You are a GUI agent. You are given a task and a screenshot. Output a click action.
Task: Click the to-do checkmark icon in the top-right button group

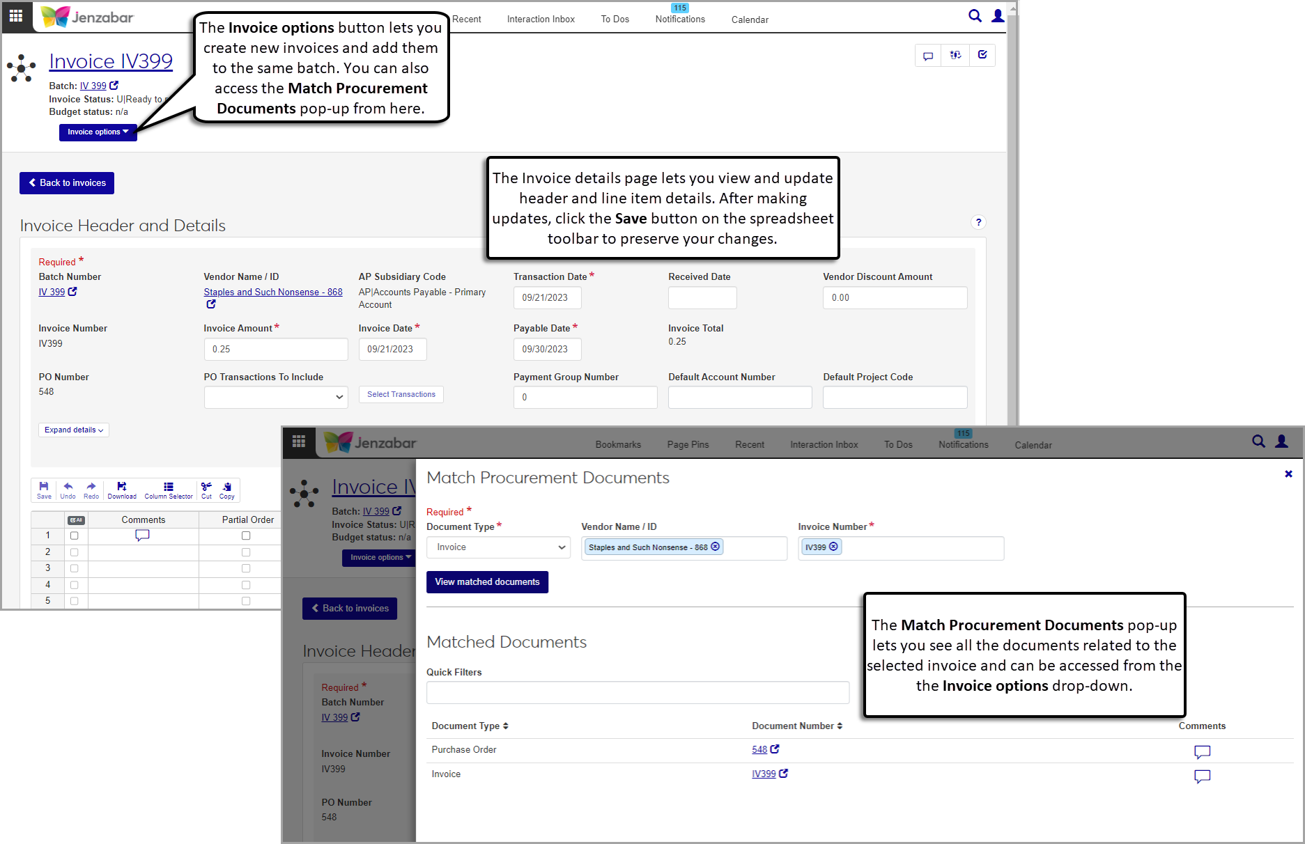[x=982, y=56]
